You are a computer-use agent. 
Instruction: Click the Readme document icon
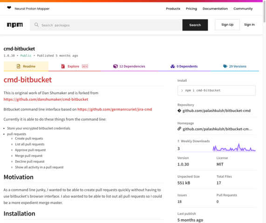click(x=19, y=66)
